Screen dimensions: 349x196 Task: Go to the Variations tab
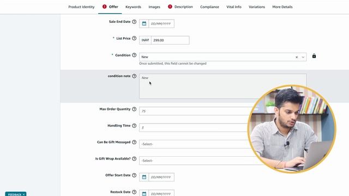click(257, 7)
